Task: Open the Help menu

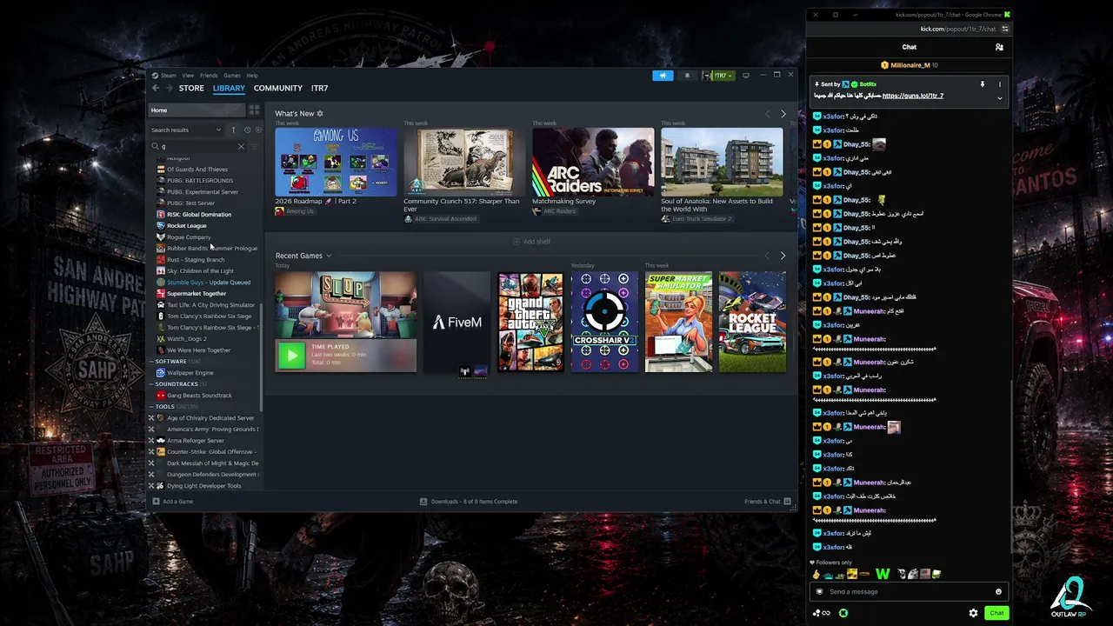Action: (x=252, y=76)
